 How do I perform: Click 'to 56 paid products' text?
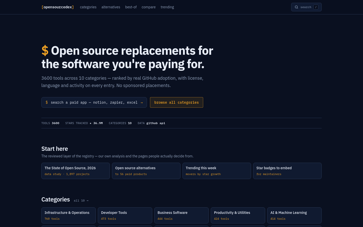[x=131, y=174]
